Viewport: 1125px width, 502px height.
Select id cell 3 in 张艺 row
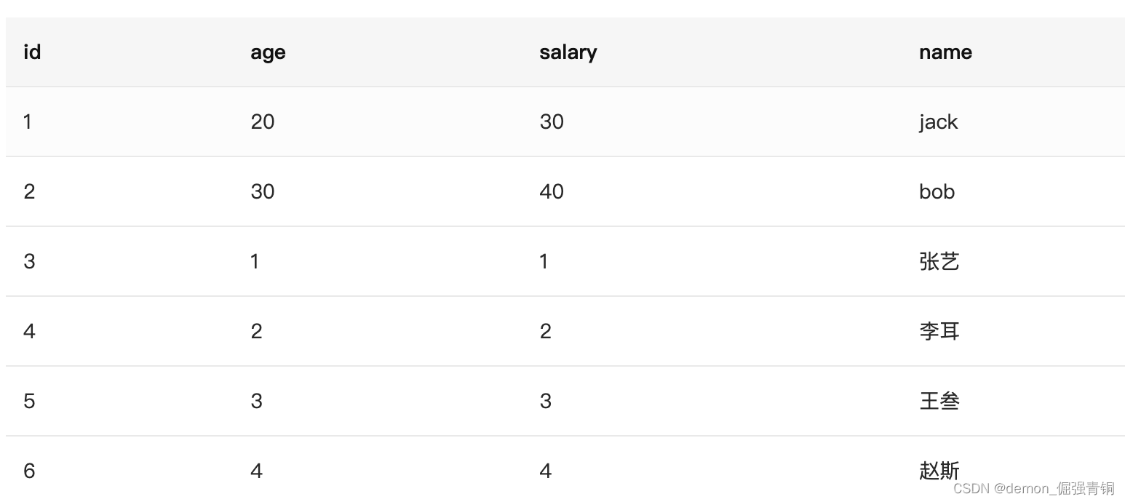[29, 261]
